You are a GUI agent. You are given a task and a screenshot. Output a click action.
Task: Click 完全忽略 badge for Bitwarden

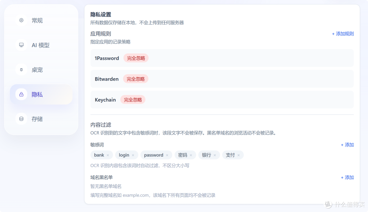[136, 79]
